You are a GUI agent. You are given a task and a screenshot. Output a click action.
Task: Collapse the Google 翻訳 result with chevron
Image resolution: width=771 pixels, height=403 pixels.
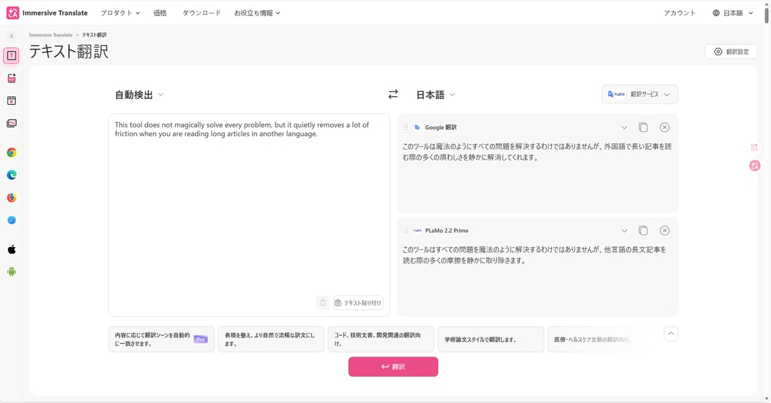click(624, 127)
